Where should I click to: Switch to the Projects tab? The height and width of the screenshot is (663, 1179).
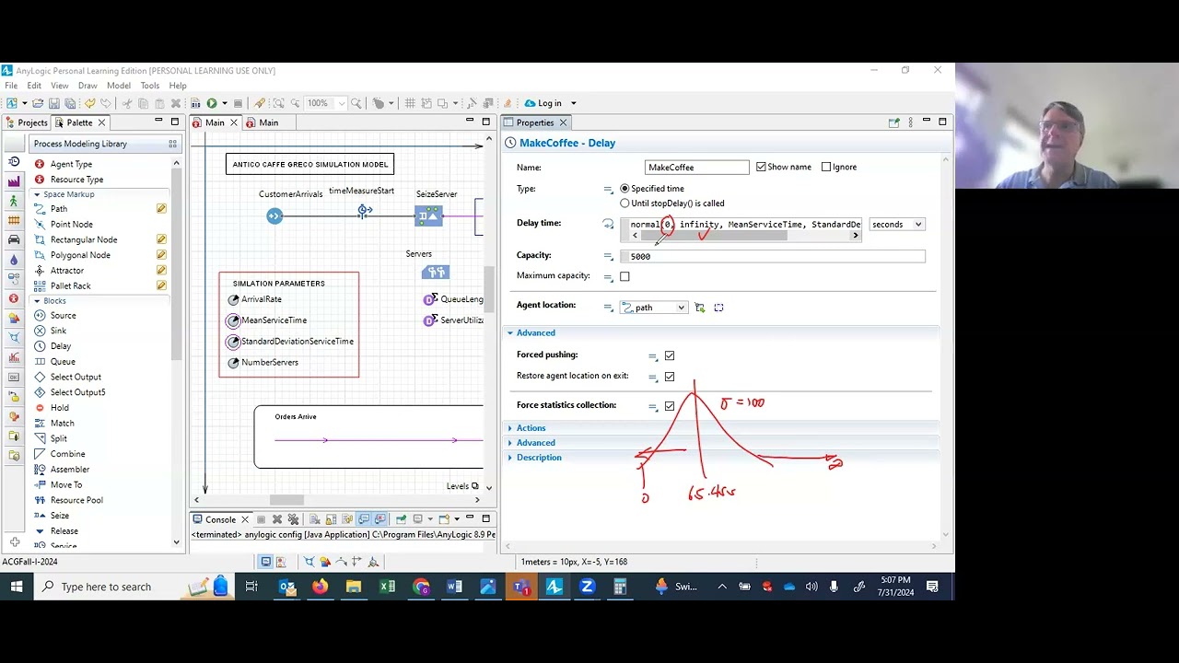(26, 122)
